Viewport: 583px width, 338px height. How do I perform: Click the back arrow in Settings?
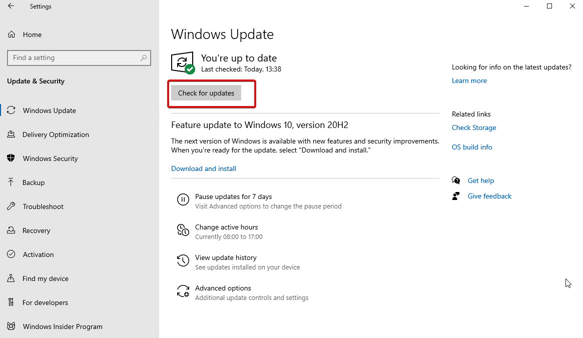[11, 6]
